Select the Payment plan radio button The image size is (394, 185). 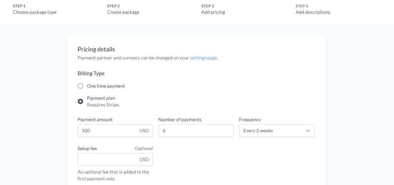[x=80, y=102]
